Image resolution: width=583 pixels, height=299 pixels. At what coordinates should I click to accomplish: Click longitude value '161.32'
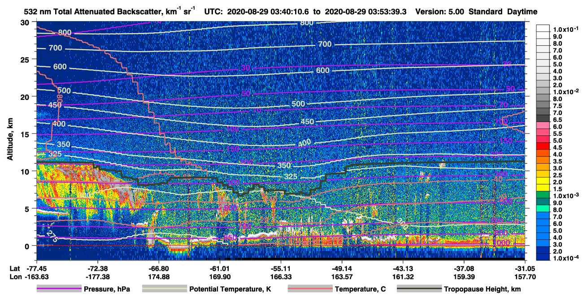[x=404, y=277]
